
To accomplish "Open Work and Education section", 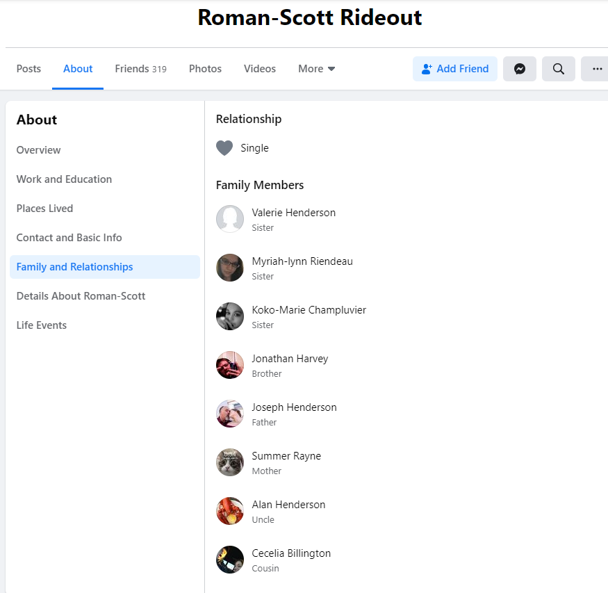I will point(64,179).
